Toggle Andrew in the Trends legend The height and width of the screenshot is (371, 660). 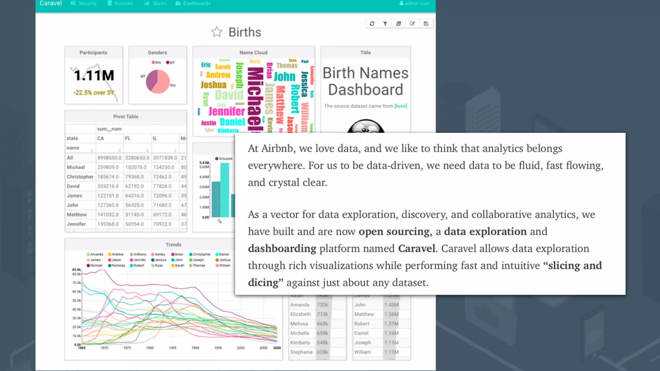coord(116,254)
